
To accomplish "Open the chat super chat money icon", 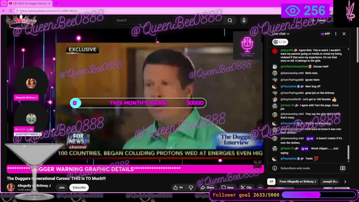I will [343, 168].
